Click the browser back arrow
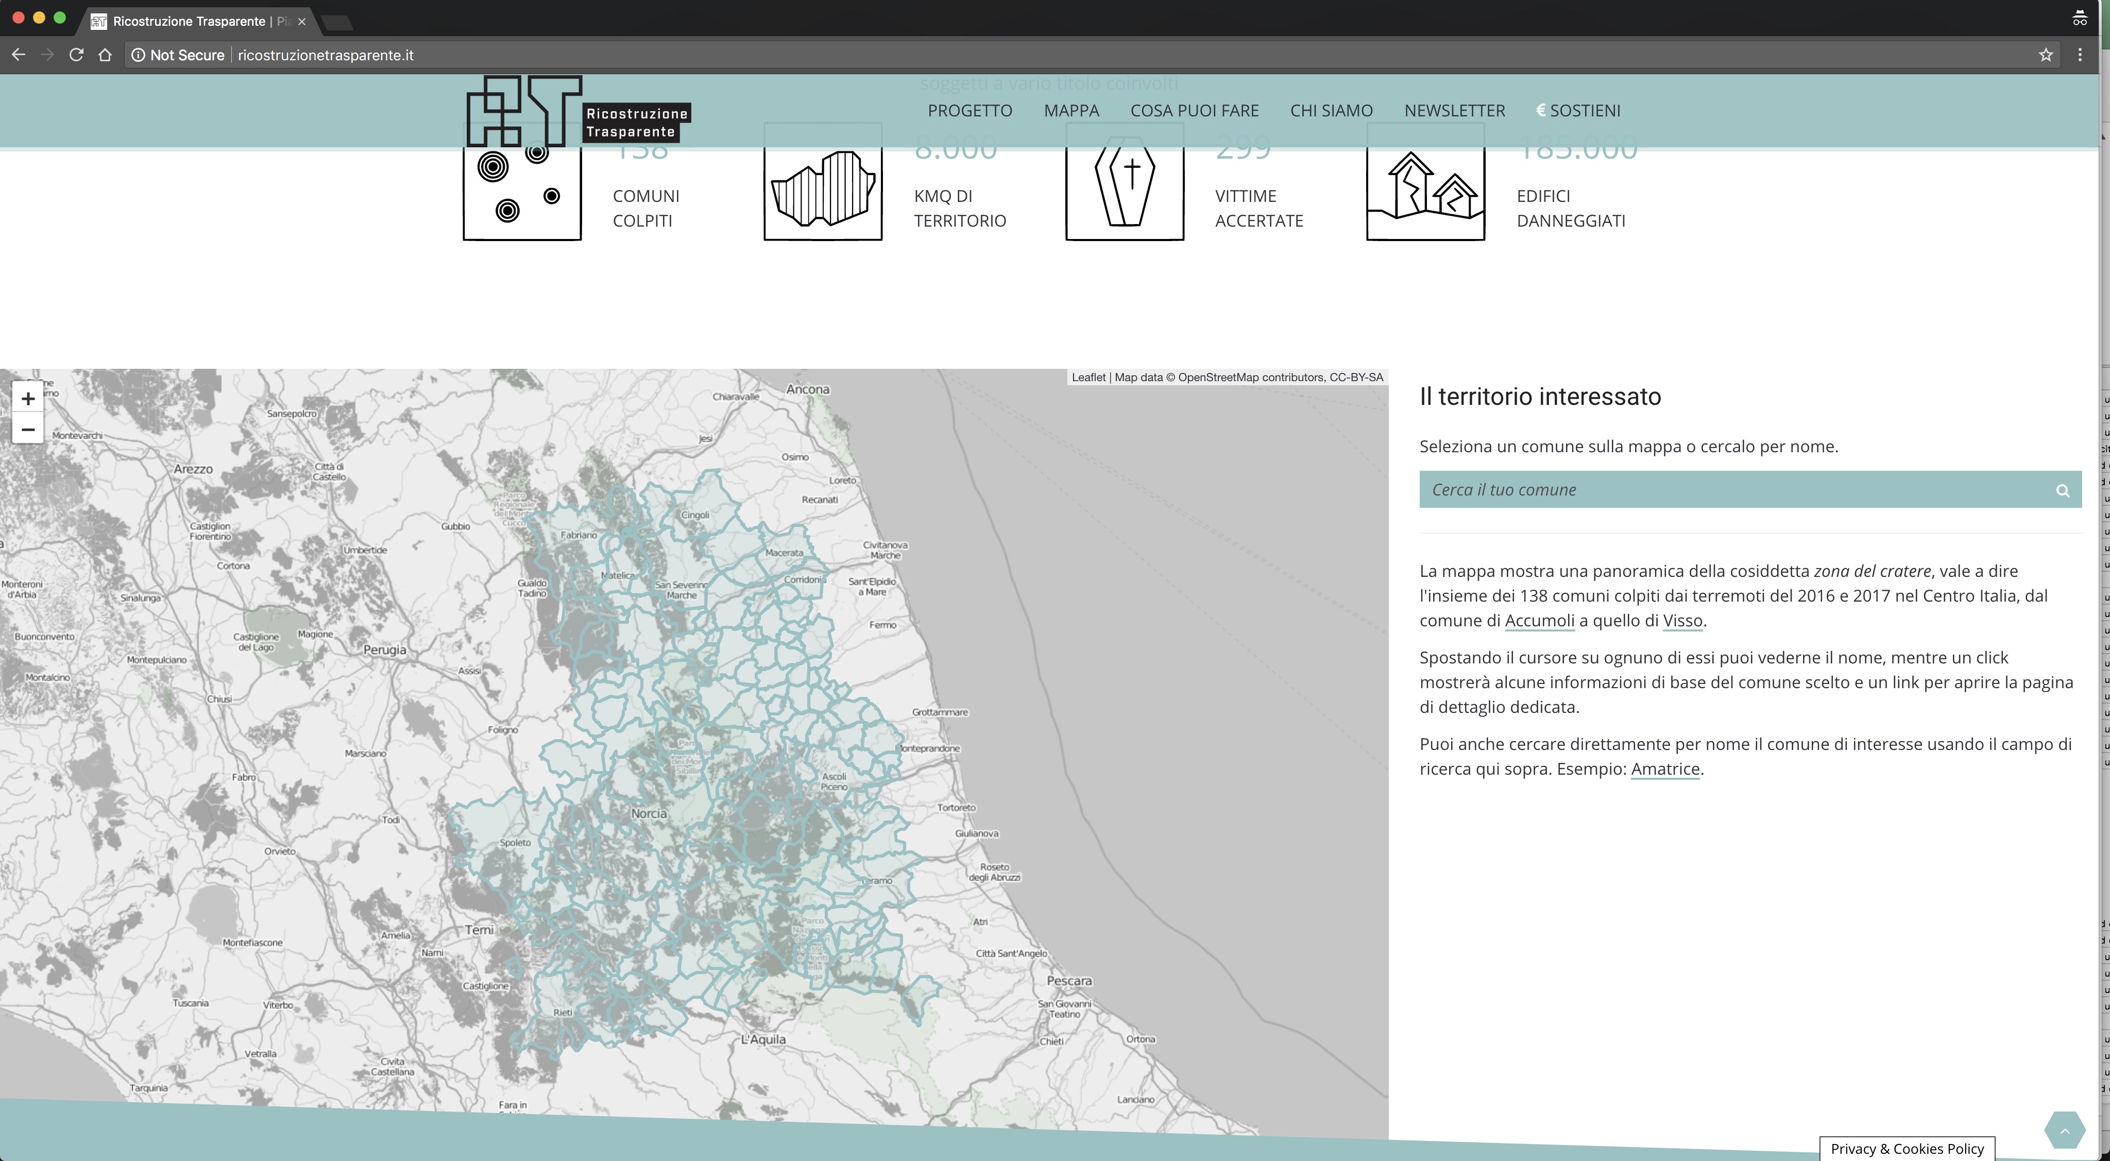Screen dimensions: 2110x1161 18,55
